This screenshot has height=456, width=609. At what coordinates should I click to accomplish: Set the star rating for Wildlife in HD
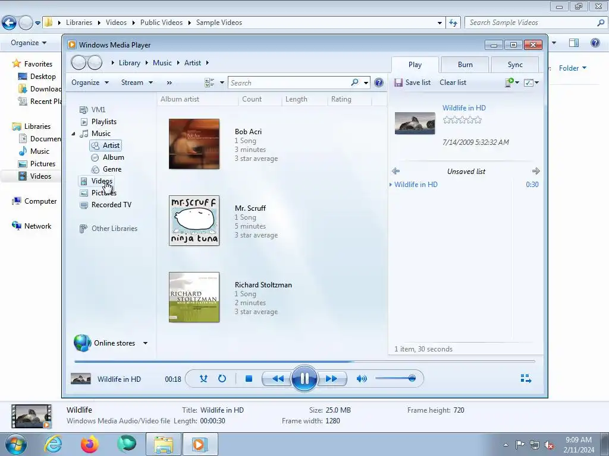[462, 120]
